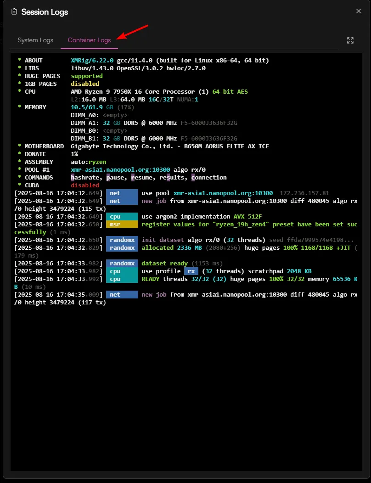Click the 172.236.157.81 IP address
This screenshot has width=371, height=483.
(x=304, y=193)
